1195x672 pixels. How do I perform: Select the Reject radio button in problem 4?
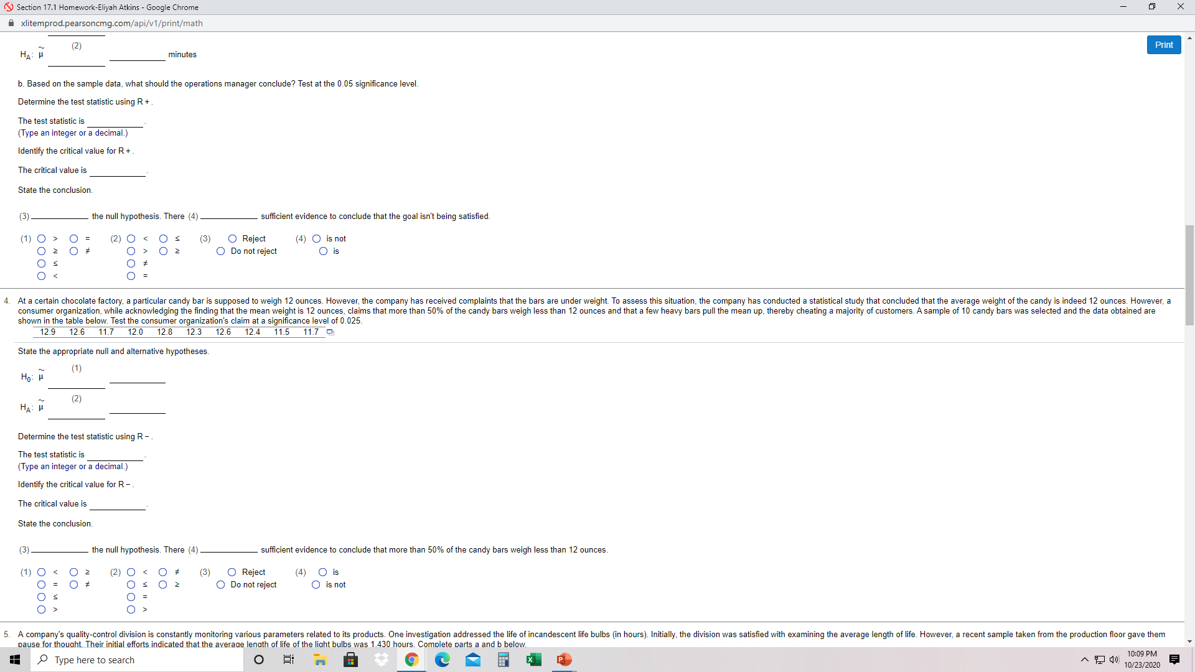[232, 572]
